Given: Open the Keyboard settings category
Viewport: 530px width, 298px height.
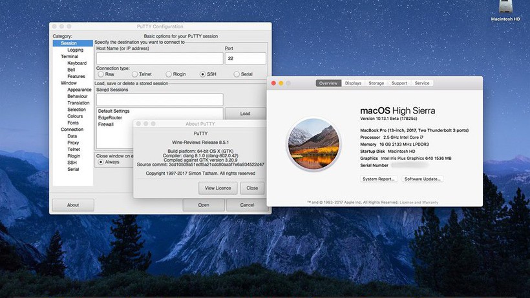Looking at the screenshot, I should point(77,63).
